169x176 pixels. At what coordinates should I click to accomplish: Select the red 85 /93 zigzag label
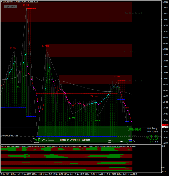pyautogui.click(x=13, y=48)
